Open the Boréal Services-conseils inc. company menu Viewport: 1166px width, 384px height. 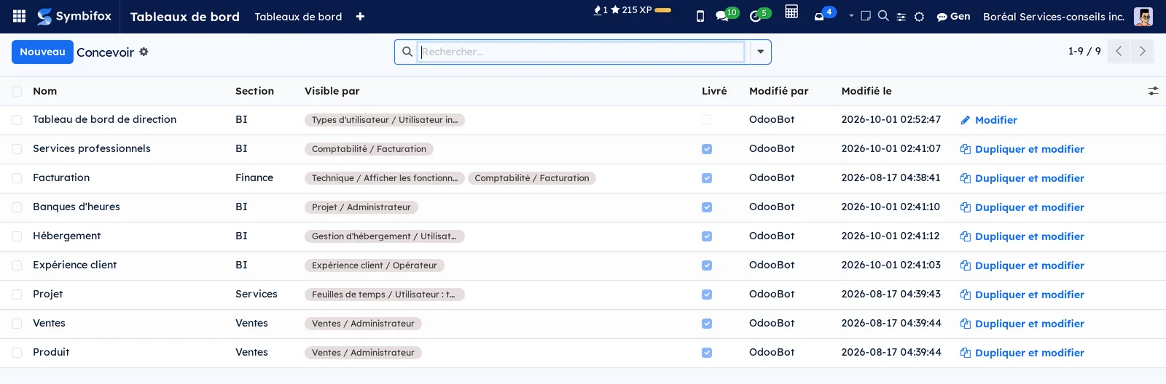pos(1053,16)
